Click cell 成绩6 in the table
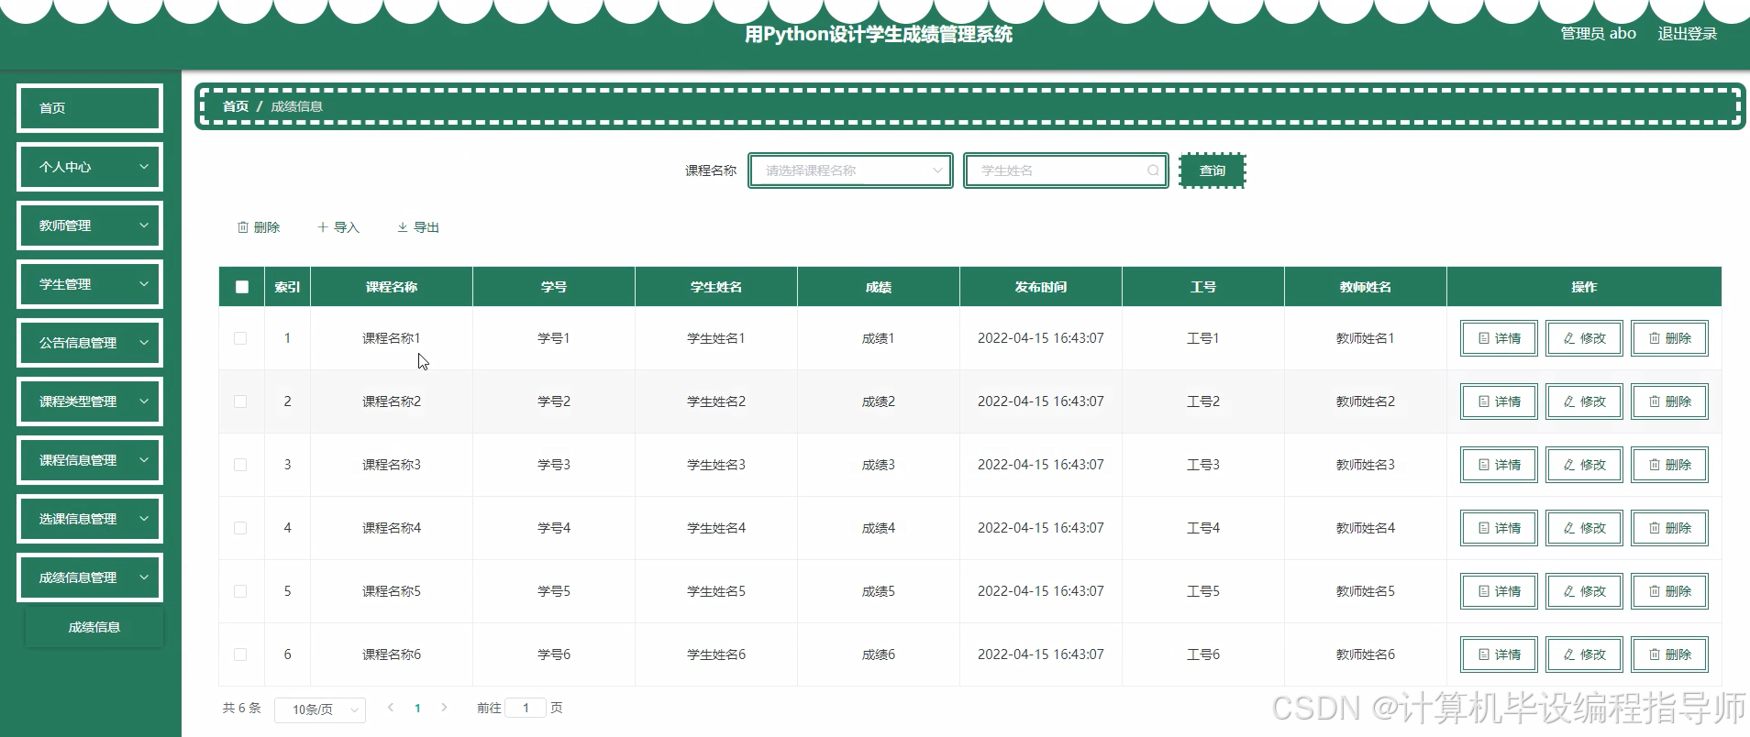Viewport: 1750px width, 737px height. pyautogui.click(x=879, y=654)
